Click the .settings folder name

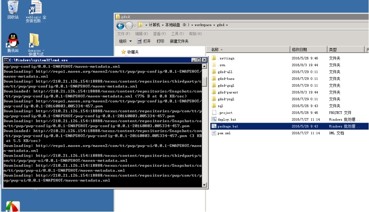(x=227, y=58)
